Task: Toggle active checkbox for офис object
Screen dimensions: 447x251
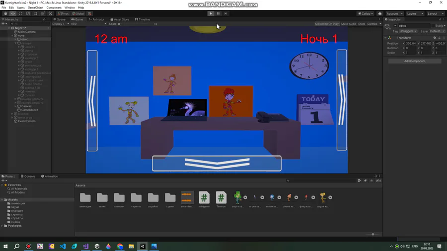Action: (395, 26)
